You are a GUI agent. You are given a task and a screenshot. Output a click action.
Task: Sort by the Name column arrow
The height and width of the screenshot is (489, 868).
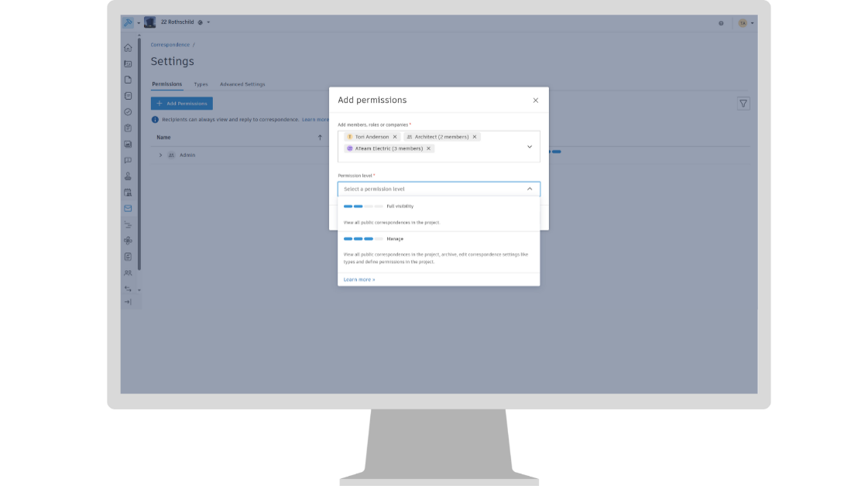click(320, 137)
